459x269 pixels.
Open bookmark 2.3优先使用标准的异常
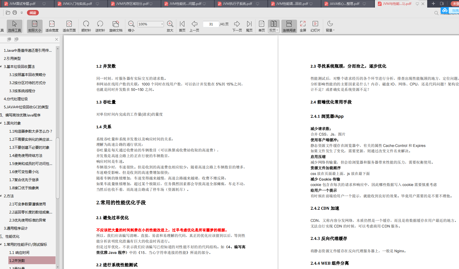click(27, 220)
